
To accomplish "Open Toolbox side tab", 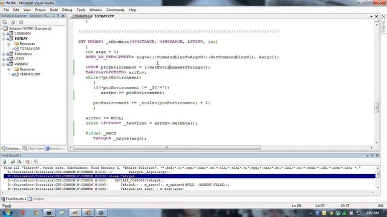I will click(x=384, y=24).
